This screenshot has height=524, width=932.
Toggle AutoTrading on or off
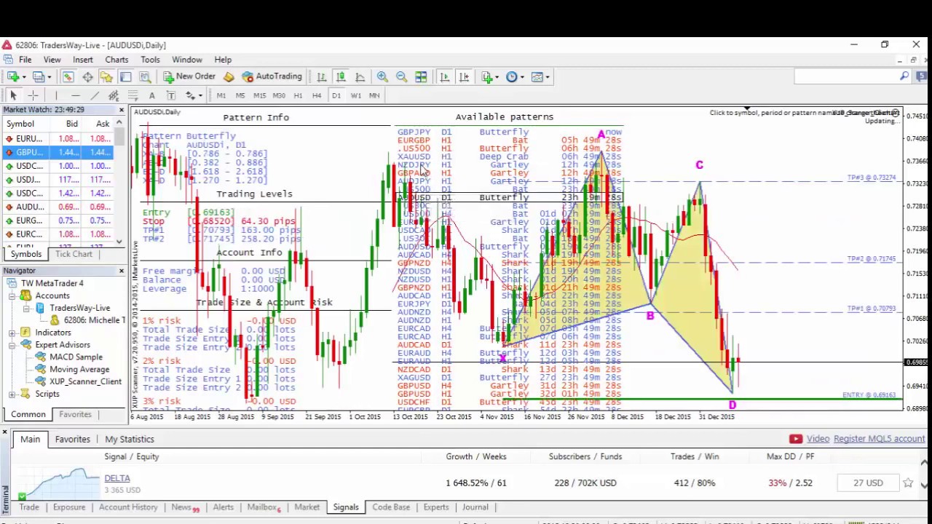coord(272,76)
